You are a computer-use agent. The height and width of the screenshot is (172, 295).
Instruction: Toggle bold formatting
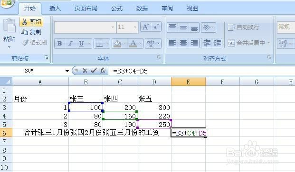point(60,44)
